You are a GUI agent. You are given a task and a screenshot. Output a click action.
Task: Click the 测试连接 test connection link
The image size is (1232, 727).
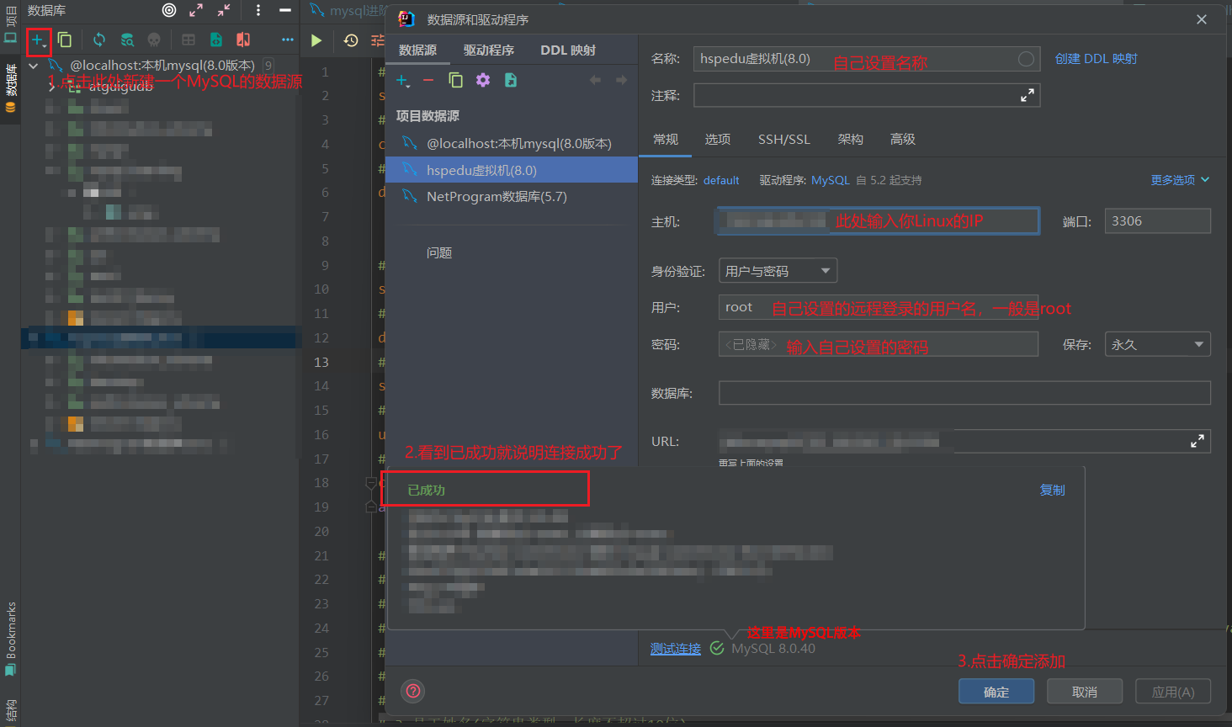[675, 649]
